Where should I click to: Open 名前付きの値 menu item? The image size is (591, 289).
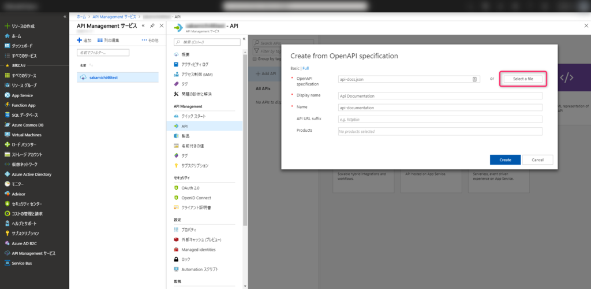(189, 146)
